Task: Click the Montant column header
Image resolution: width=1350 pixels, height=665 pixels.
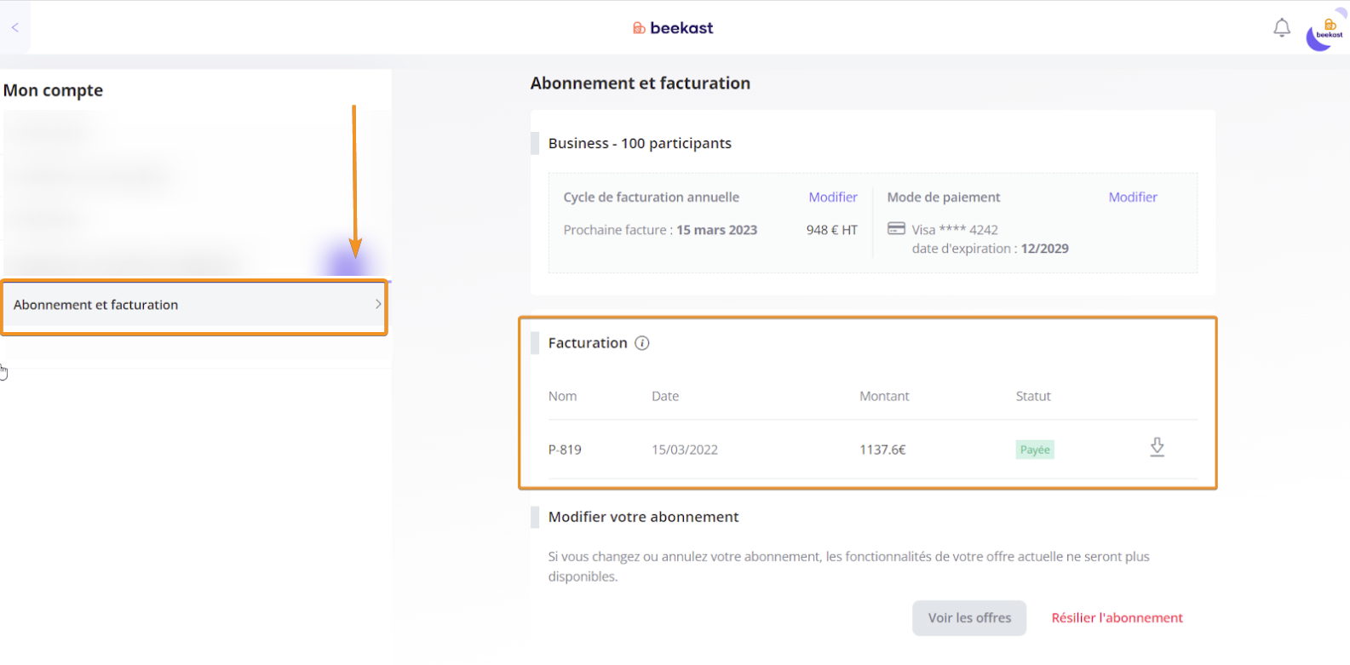Action: click(x=883, y=396)
